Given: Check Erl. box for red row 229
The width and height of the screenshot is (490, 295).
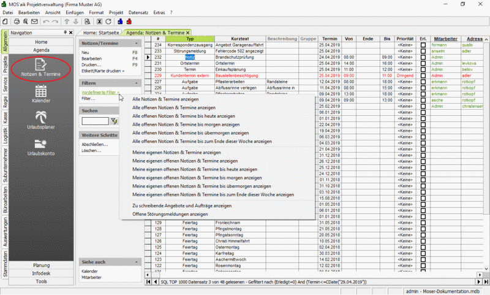Looking at the screenshot, I should tap(423, 75).
